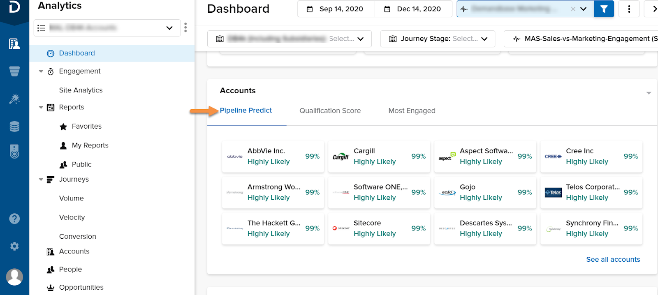The width and height of the screenshot is (658, 295).
Task: Open Site Analytics in the sidebar
Action: click(x=81, y=90)
